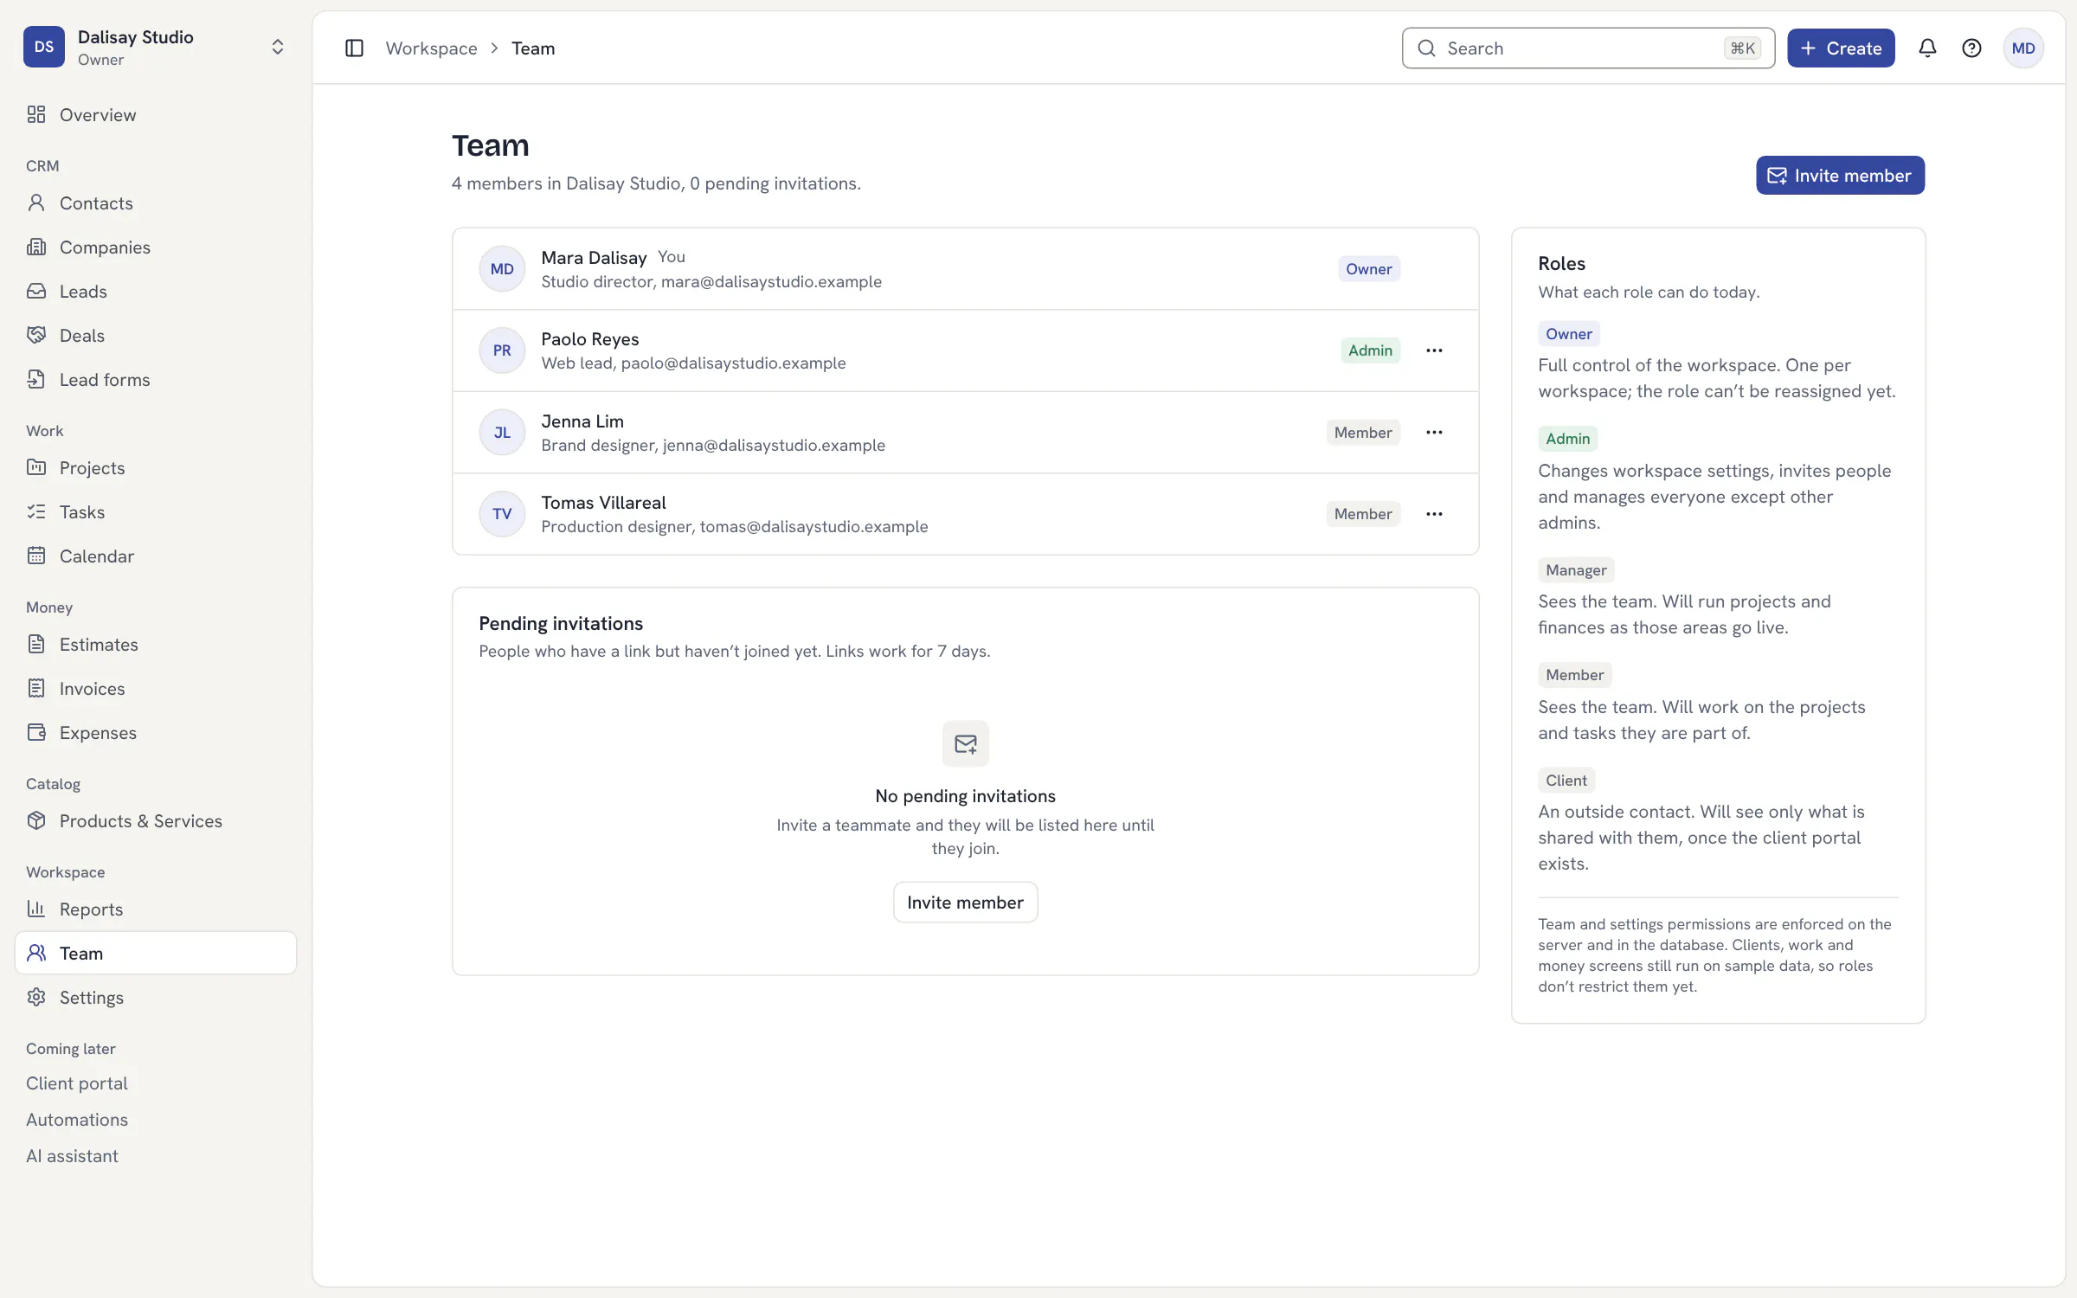Click the Contacts person icon
Viewport: 2077px width, 1298px height.
(36, 203)
